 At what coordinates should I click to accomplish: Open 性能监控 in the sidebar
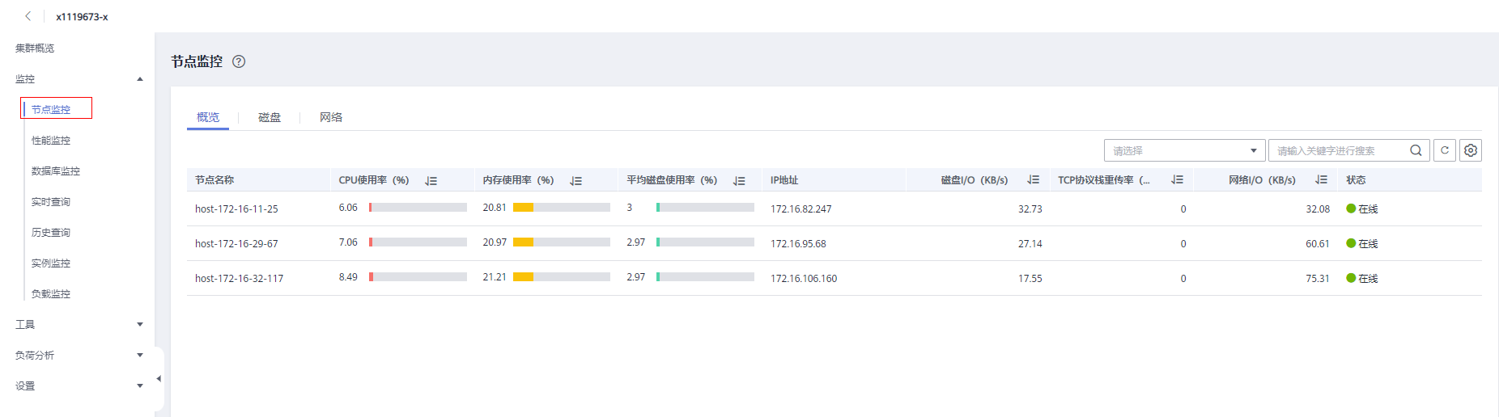click(x=51, y=141)
